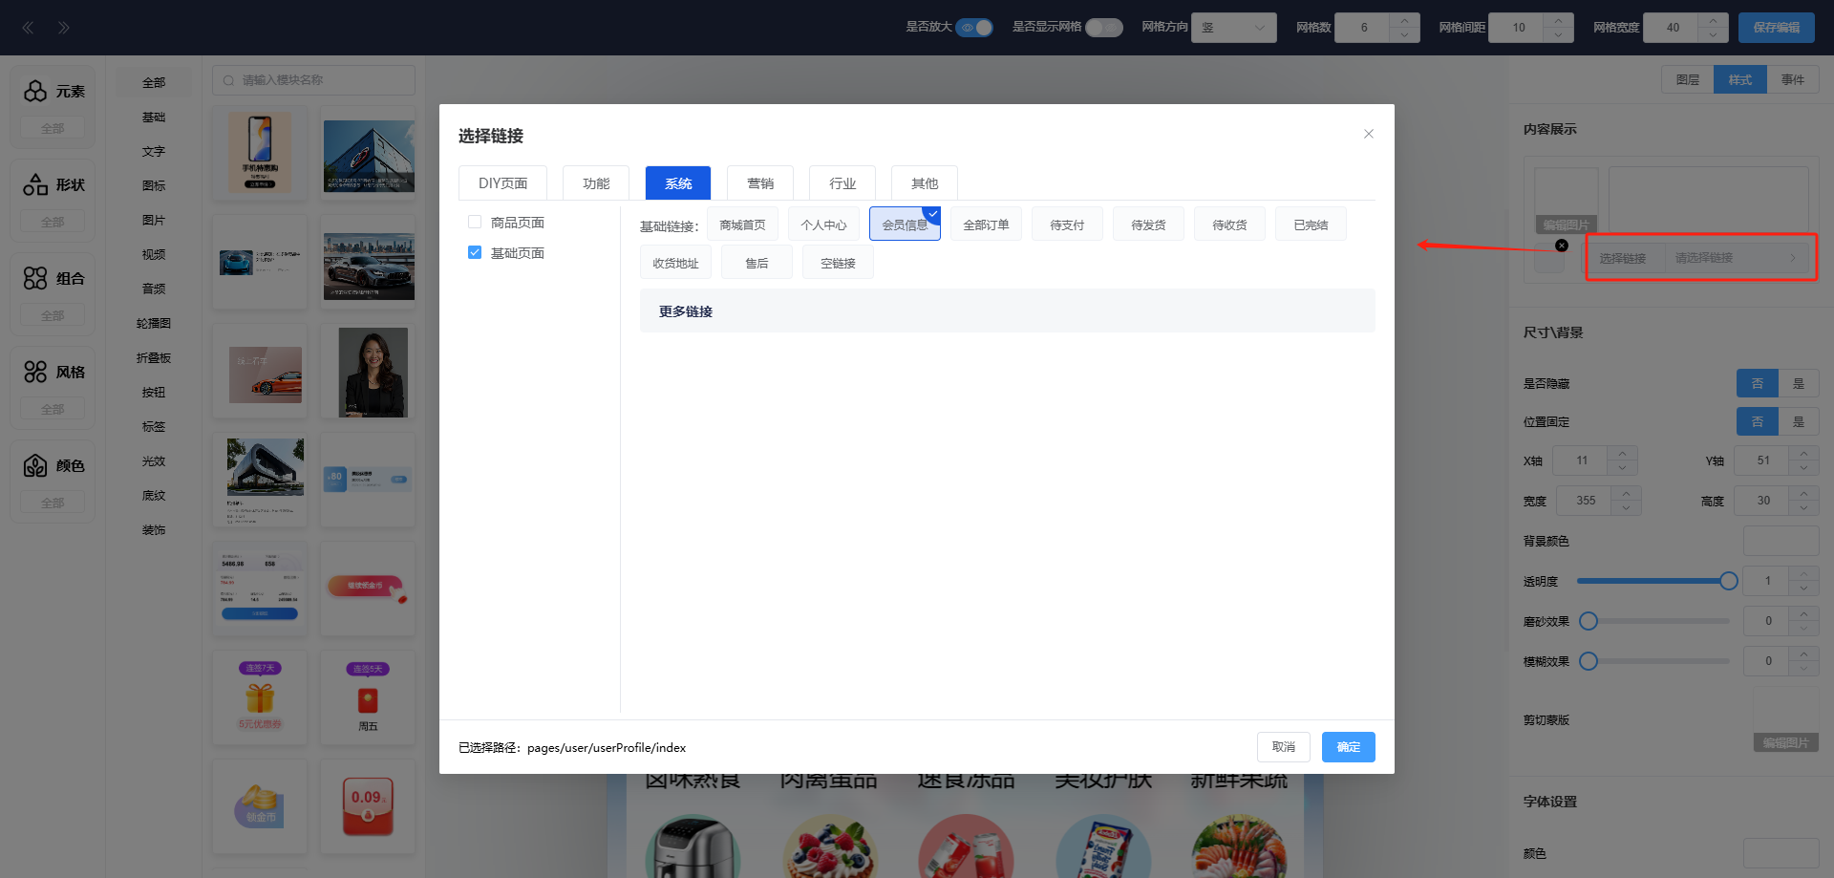1834x878 pixels.
Task: Open the 网格方向 dropdown
Action: 1233,28
